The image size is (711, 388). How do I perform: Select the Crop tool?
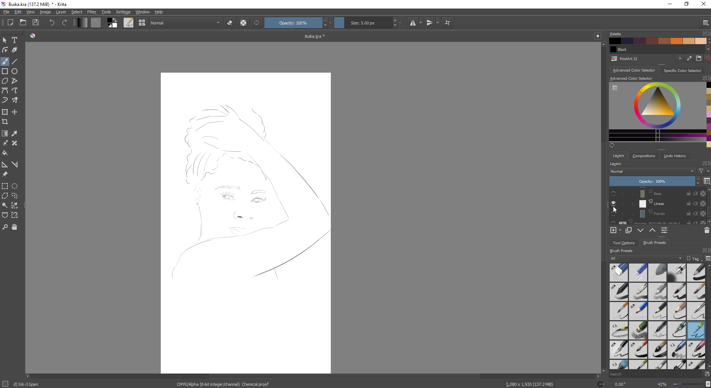(x=5, y=122)
